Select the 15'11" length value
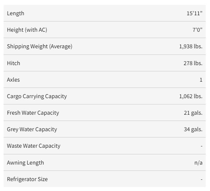The image size is (210, 191). [194, 13]
